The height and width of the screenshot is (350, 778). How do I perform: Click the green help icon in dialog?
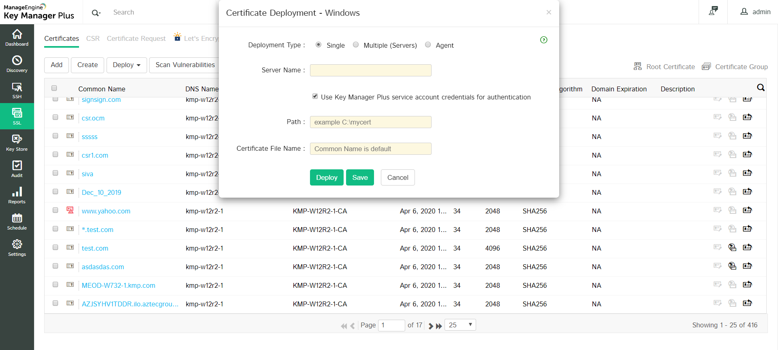click(x=544, y=40)
